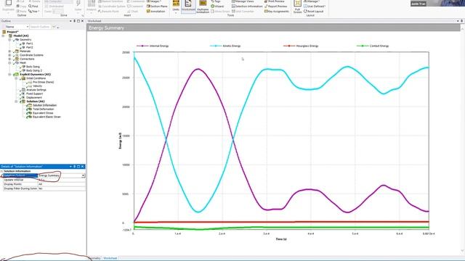Expand the Materials node
465x261 pixels.
[x=9, y=51]
